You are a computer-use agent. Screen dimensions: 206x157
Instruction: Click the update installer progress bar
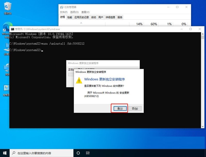71,75
